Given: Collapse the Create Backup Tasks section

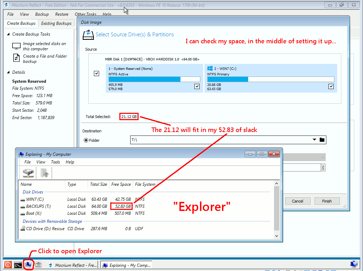Looking at the screenshot, I should coord(8,34).
